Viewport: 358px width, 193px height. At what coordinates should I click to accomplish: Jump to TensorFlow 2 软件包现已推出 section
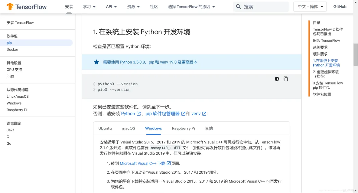click(328, 31)
